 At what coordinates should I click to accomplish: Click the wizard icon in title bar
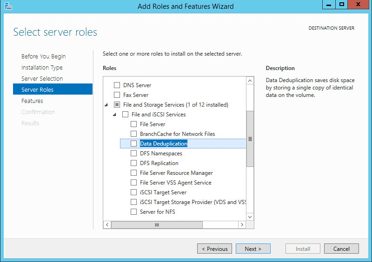8,6
